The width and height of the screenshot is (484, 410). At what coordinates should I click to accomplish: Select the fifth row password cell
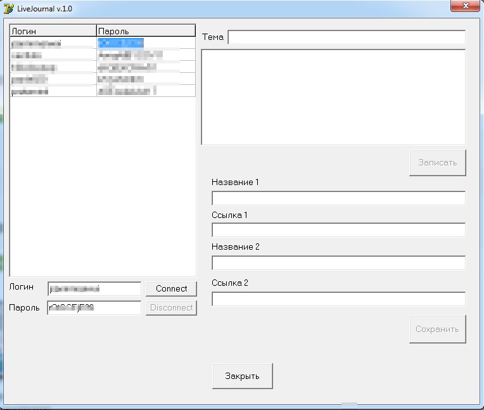click(x=146, y=91)
